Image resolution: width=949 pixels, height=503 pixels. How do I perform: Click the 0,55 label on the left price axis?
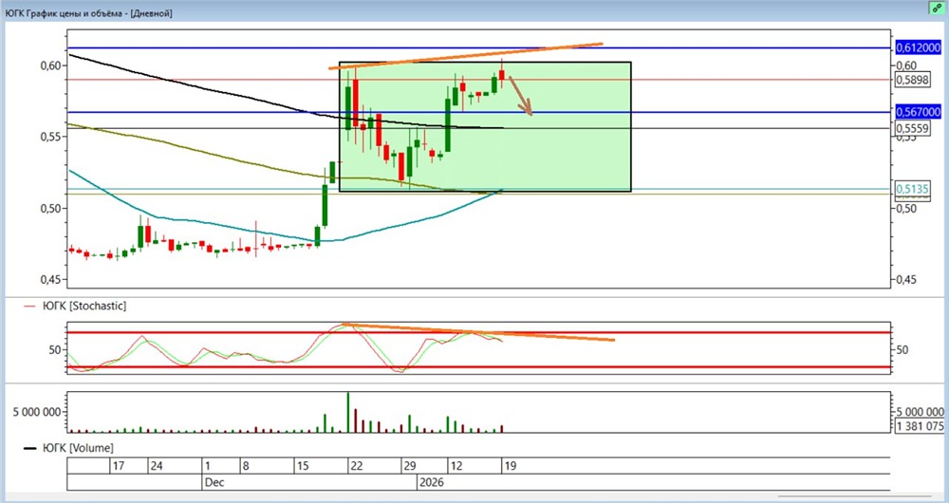[x=48, y=137]
